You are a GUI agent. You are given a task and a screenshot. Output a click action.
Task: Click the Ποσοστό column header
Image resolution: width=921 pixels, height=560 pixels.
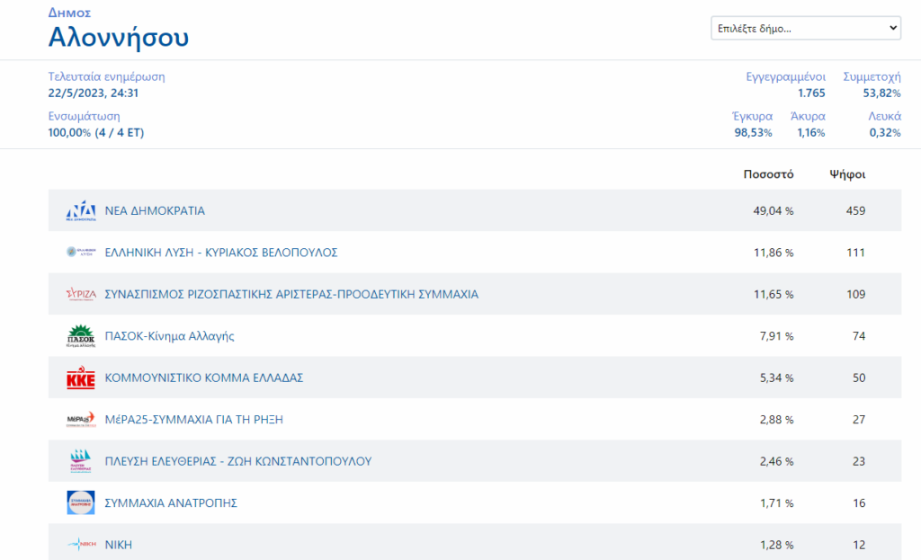point(768,174)
